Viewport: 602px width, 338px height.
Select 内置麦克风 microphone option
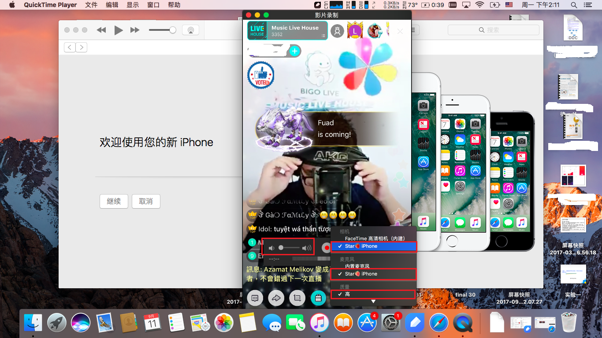tap(373, 266)
